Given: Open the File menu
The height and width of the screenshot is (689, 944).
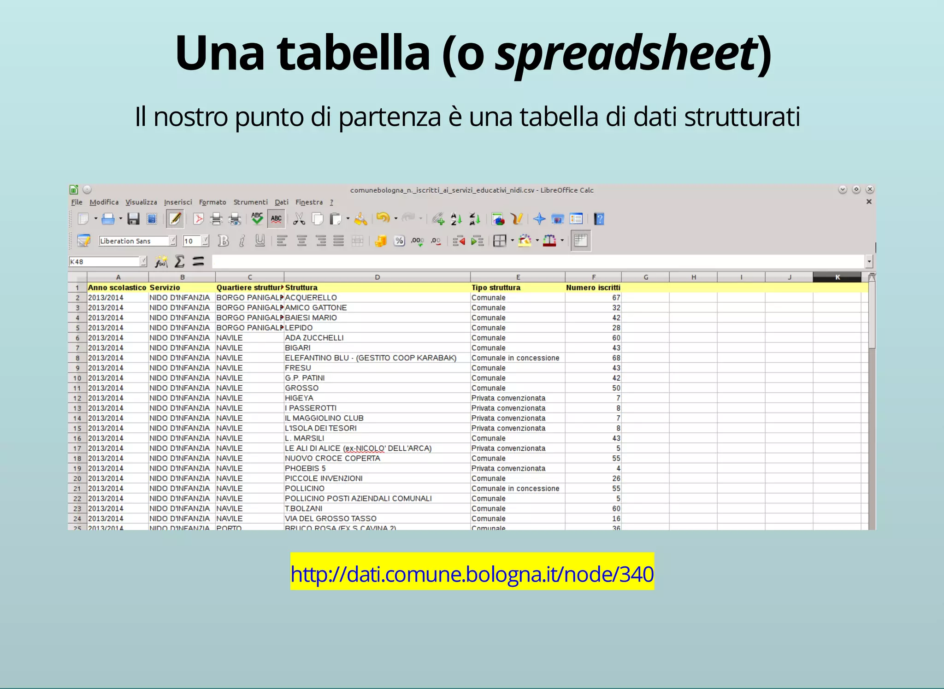Looking at the screenshot, I should coord(77,202).
